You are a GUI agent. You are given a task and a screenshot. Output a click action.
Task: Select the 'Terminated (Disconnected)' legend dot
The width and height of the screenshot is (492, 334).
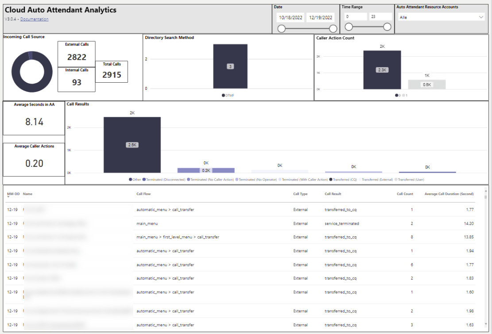[143, 179]
